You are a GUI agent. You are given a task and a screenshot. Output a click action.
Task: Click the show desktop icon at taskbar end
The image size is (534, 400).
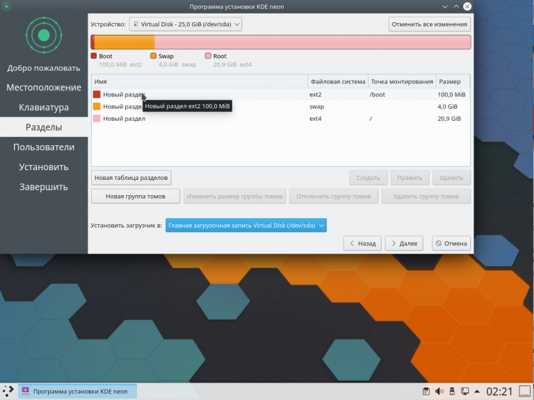[525, 392]
